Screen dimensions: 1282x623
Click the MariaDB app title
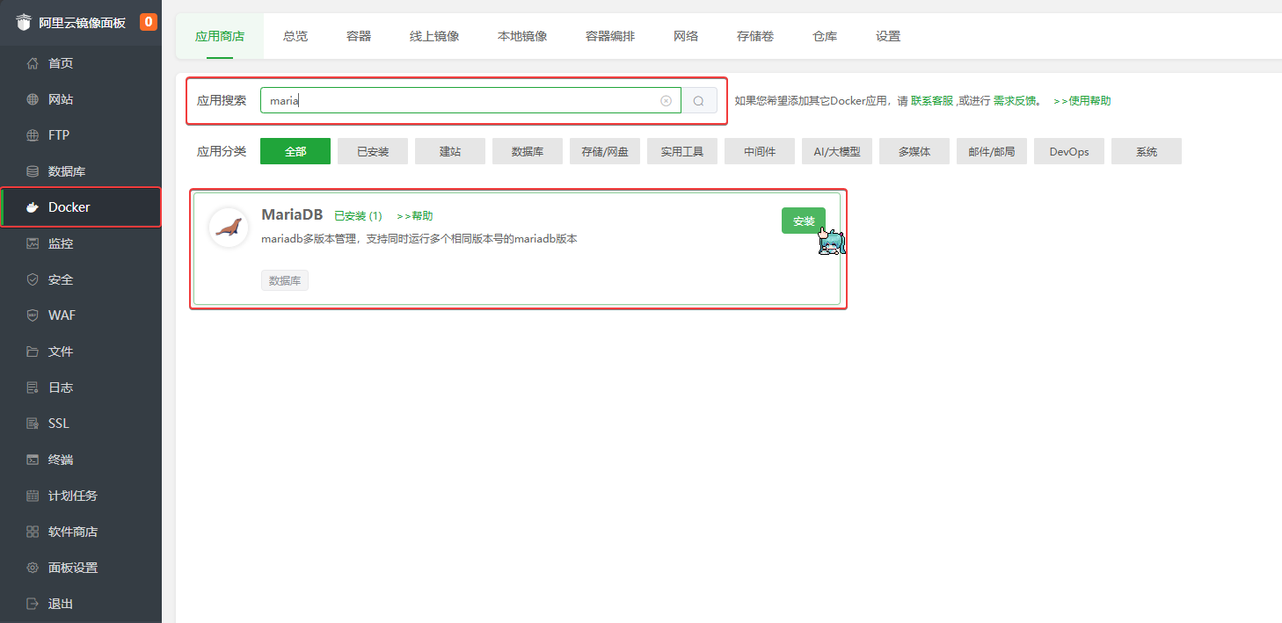292,215
